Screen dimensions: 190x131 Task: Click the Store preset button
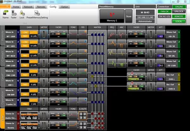[x=129, y=16]
